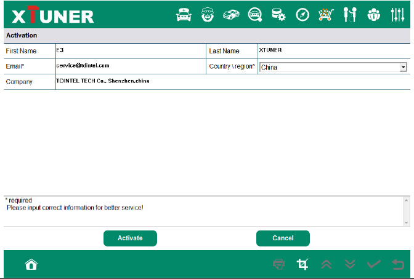Open the car search magnifier icon
Image resolution: width=414 pixels, height=279 pixels.
coord(255,15)
